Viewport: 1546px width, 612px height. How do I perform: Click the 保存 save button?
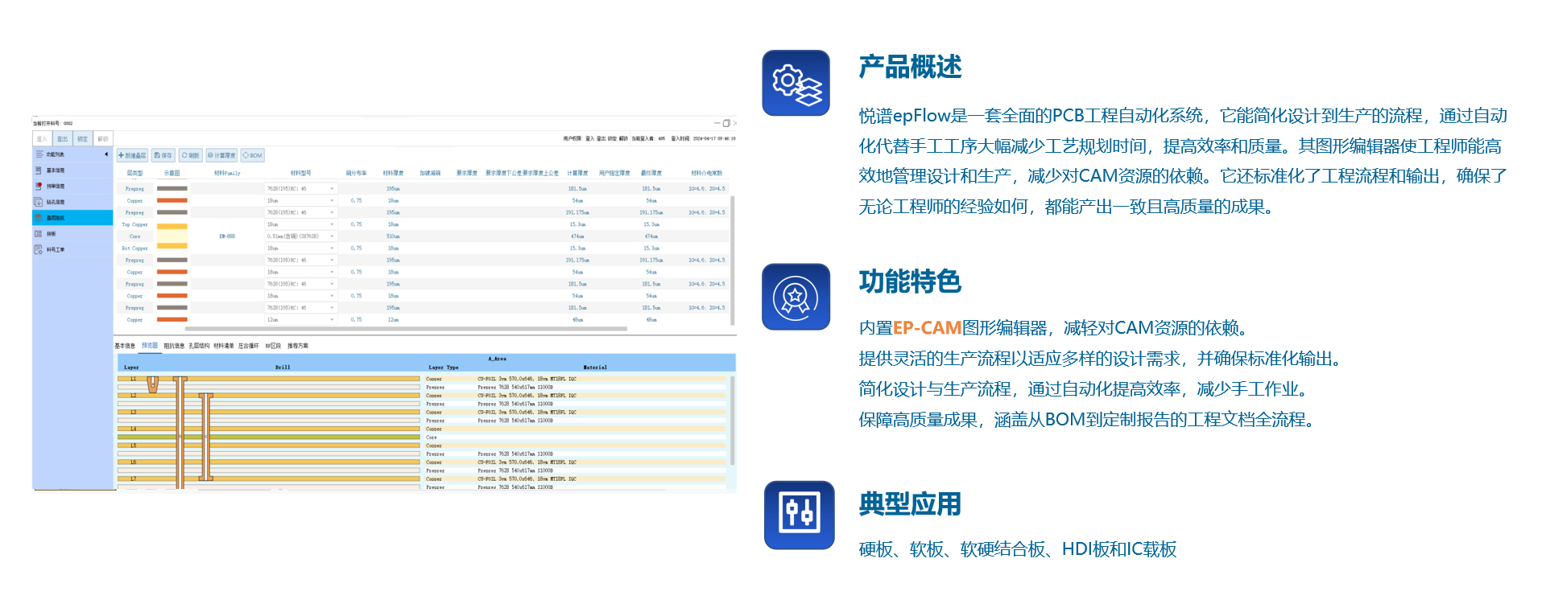163,155
